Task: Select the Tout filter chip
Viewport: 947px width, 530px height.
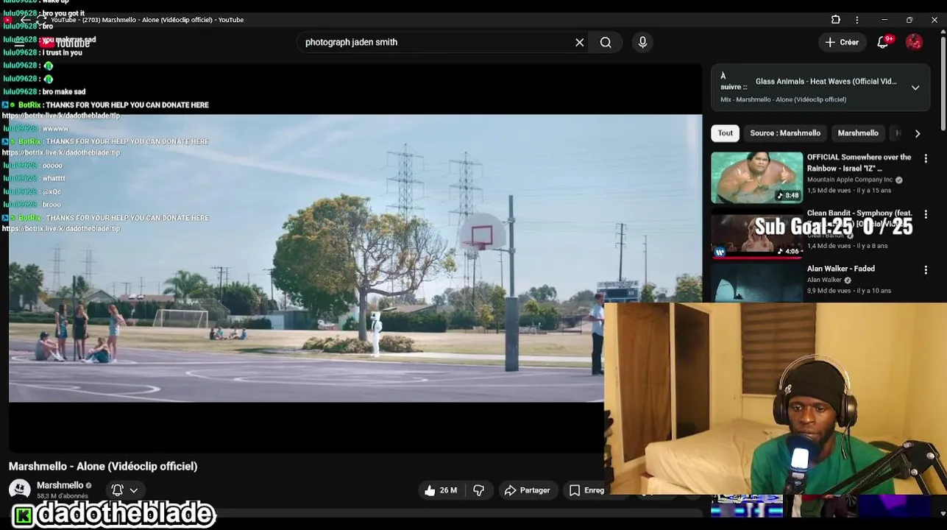Action: tap(726, 133)
